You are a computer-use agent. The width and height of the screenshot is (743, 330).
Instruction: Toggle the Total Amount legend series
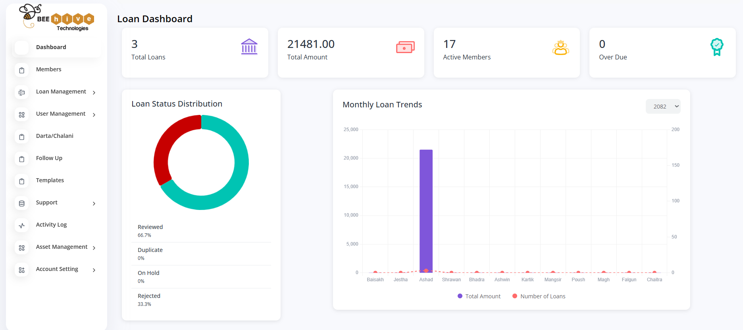point(479,296)
